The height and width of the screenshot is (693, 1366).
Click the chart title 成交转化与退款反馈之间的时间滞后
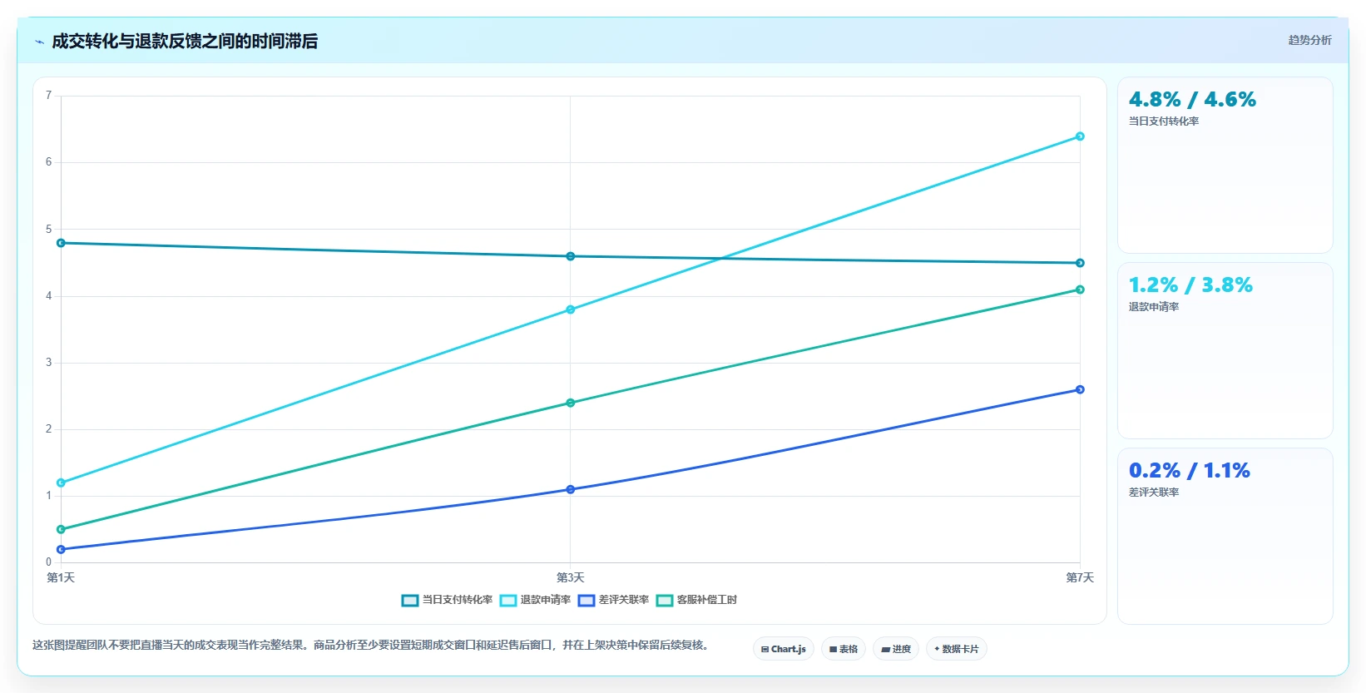185,42
